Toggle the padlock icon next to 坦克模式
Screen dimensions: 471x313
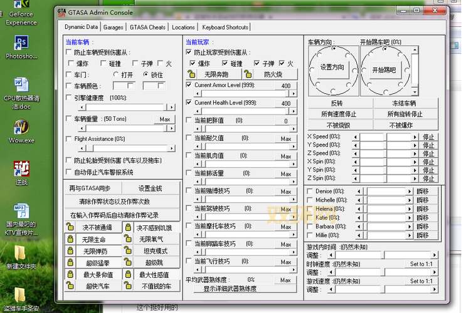(128, 251)
